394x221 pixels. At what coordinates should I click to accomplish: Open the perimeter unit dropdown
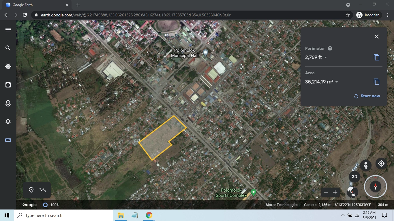[326, 58]
